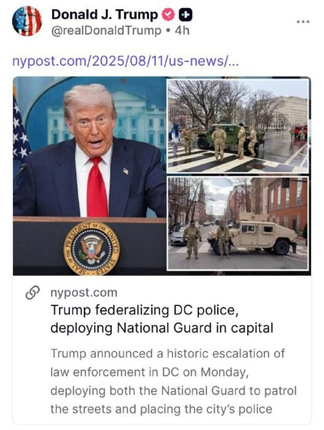Open the article description snippet text

click(x=174, y=381)
